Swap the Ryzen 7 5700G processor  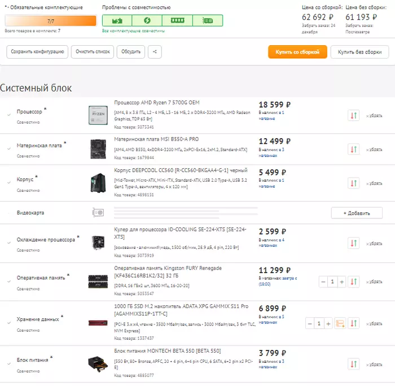pos(353,116)
